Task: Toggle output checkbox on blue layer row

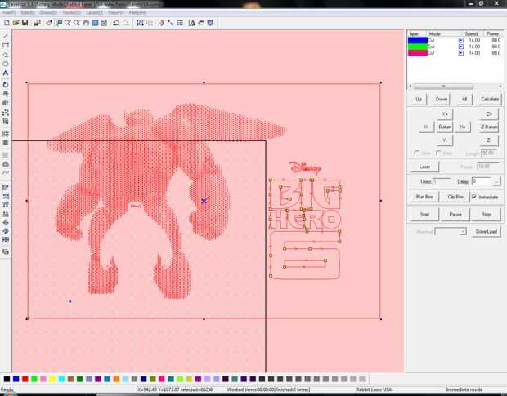Action: (x=461, y=40)
